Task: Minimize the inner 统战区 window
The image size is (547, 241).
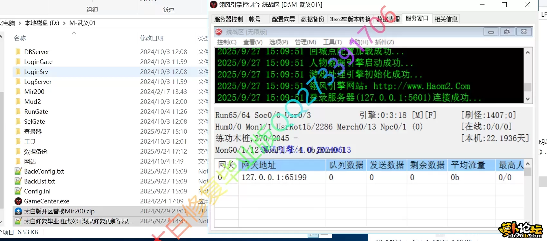Action: 491,32
